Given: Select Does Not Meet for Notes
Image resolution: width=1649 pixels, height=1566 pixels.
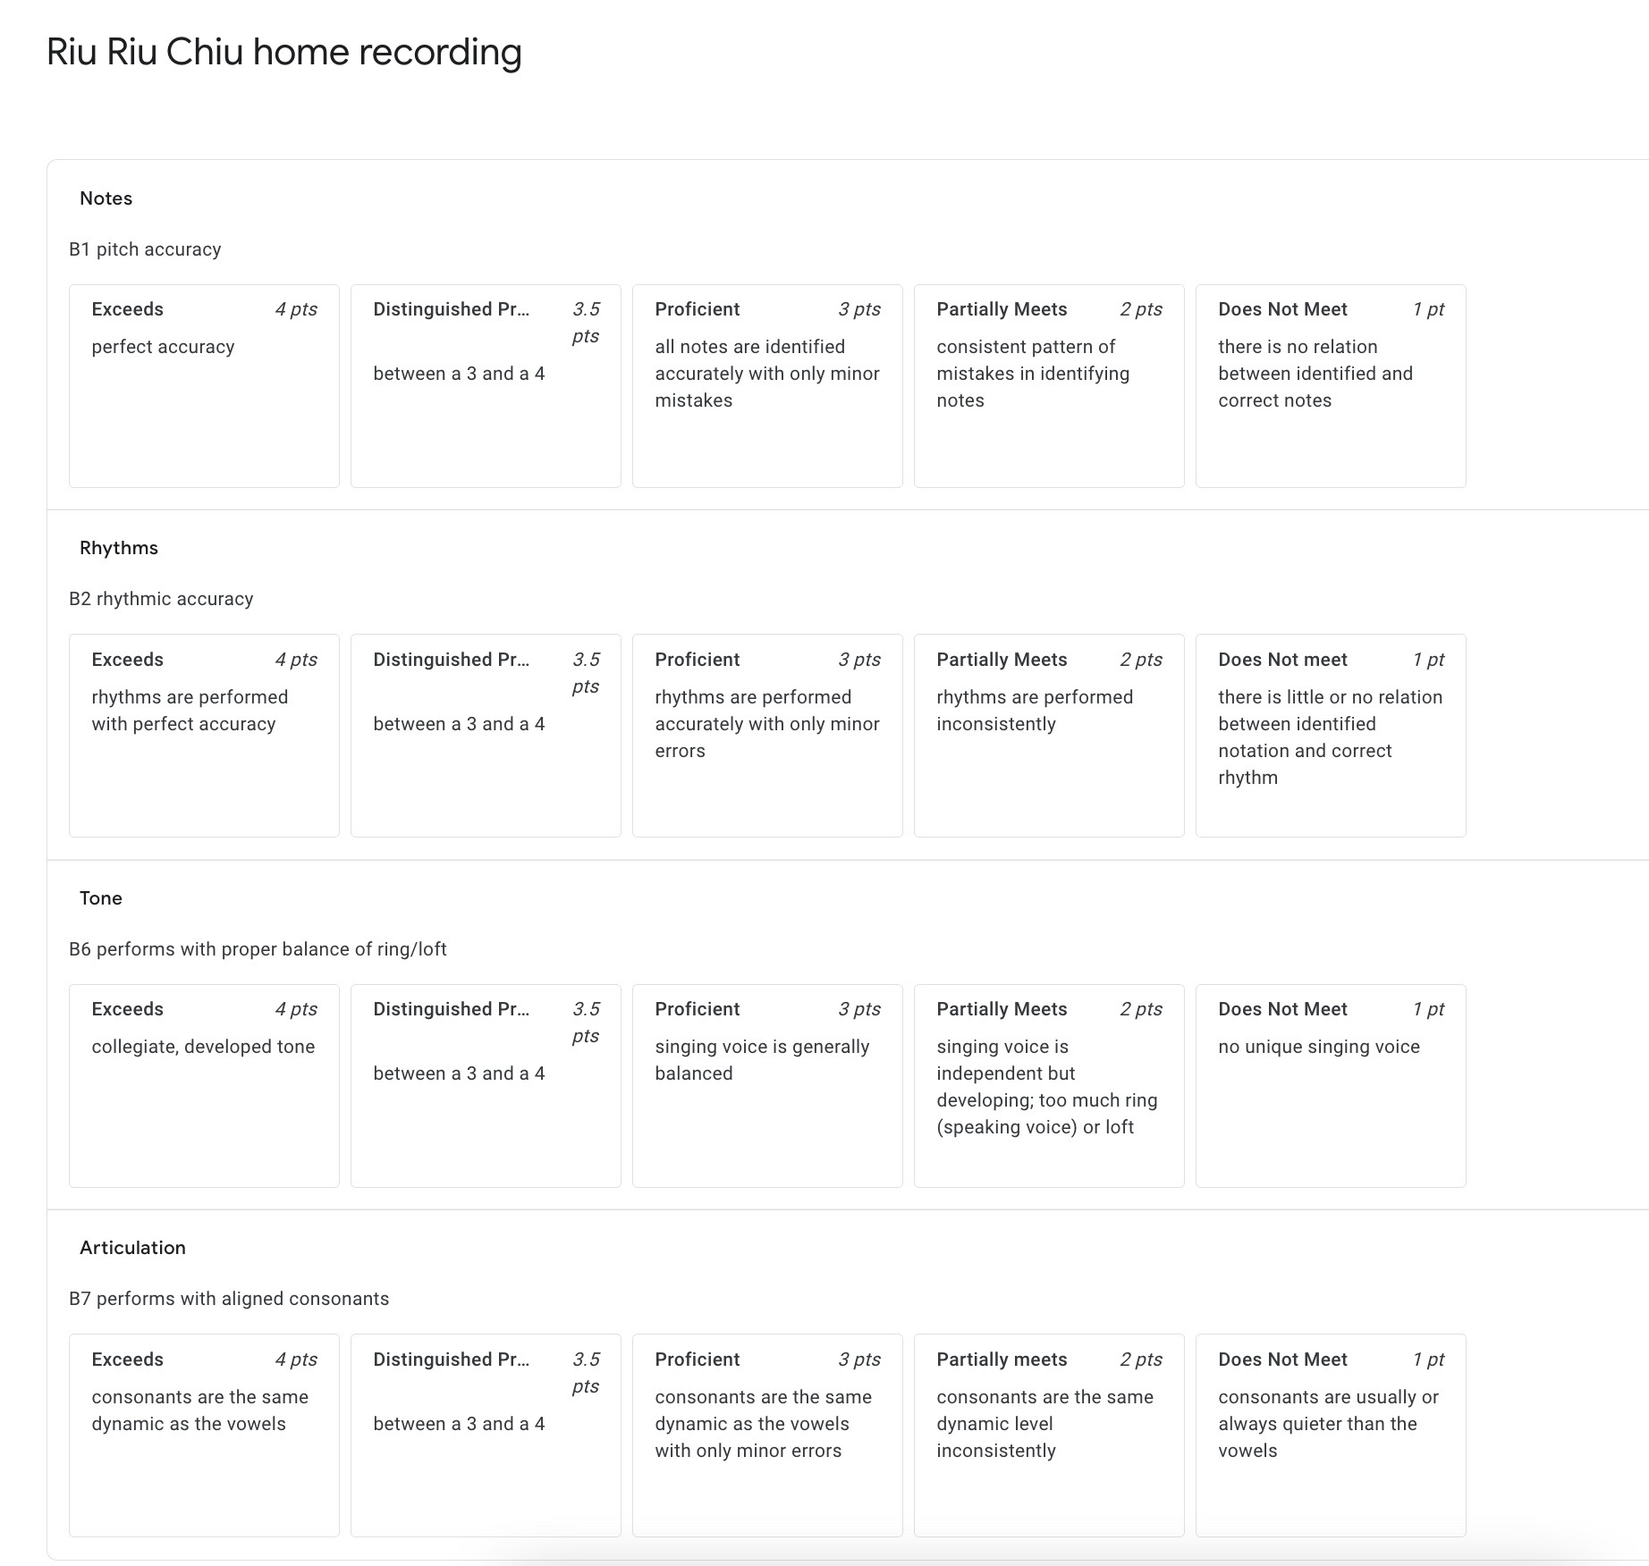Looking at the screenshot, I should click(1331, 385).
